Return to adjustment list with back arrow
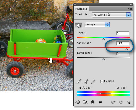Image resolution: width=136 pixels, height=110 pixels. pyautogui.click(x=77, y=102)
